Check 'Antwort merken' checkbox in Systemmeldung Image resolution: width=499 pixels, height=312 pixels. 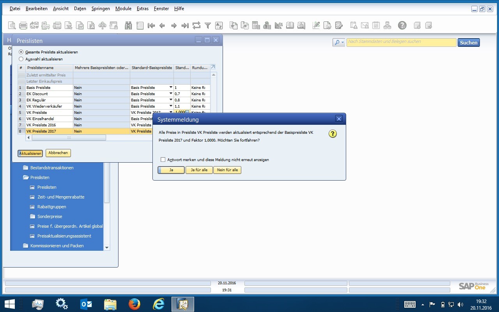(163, 160)
